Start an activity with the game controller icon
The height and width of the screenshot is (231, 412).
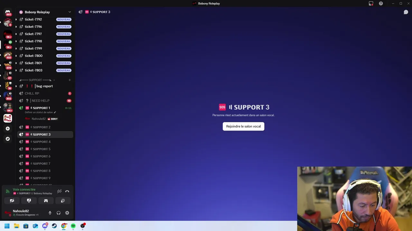pos(46,201)
